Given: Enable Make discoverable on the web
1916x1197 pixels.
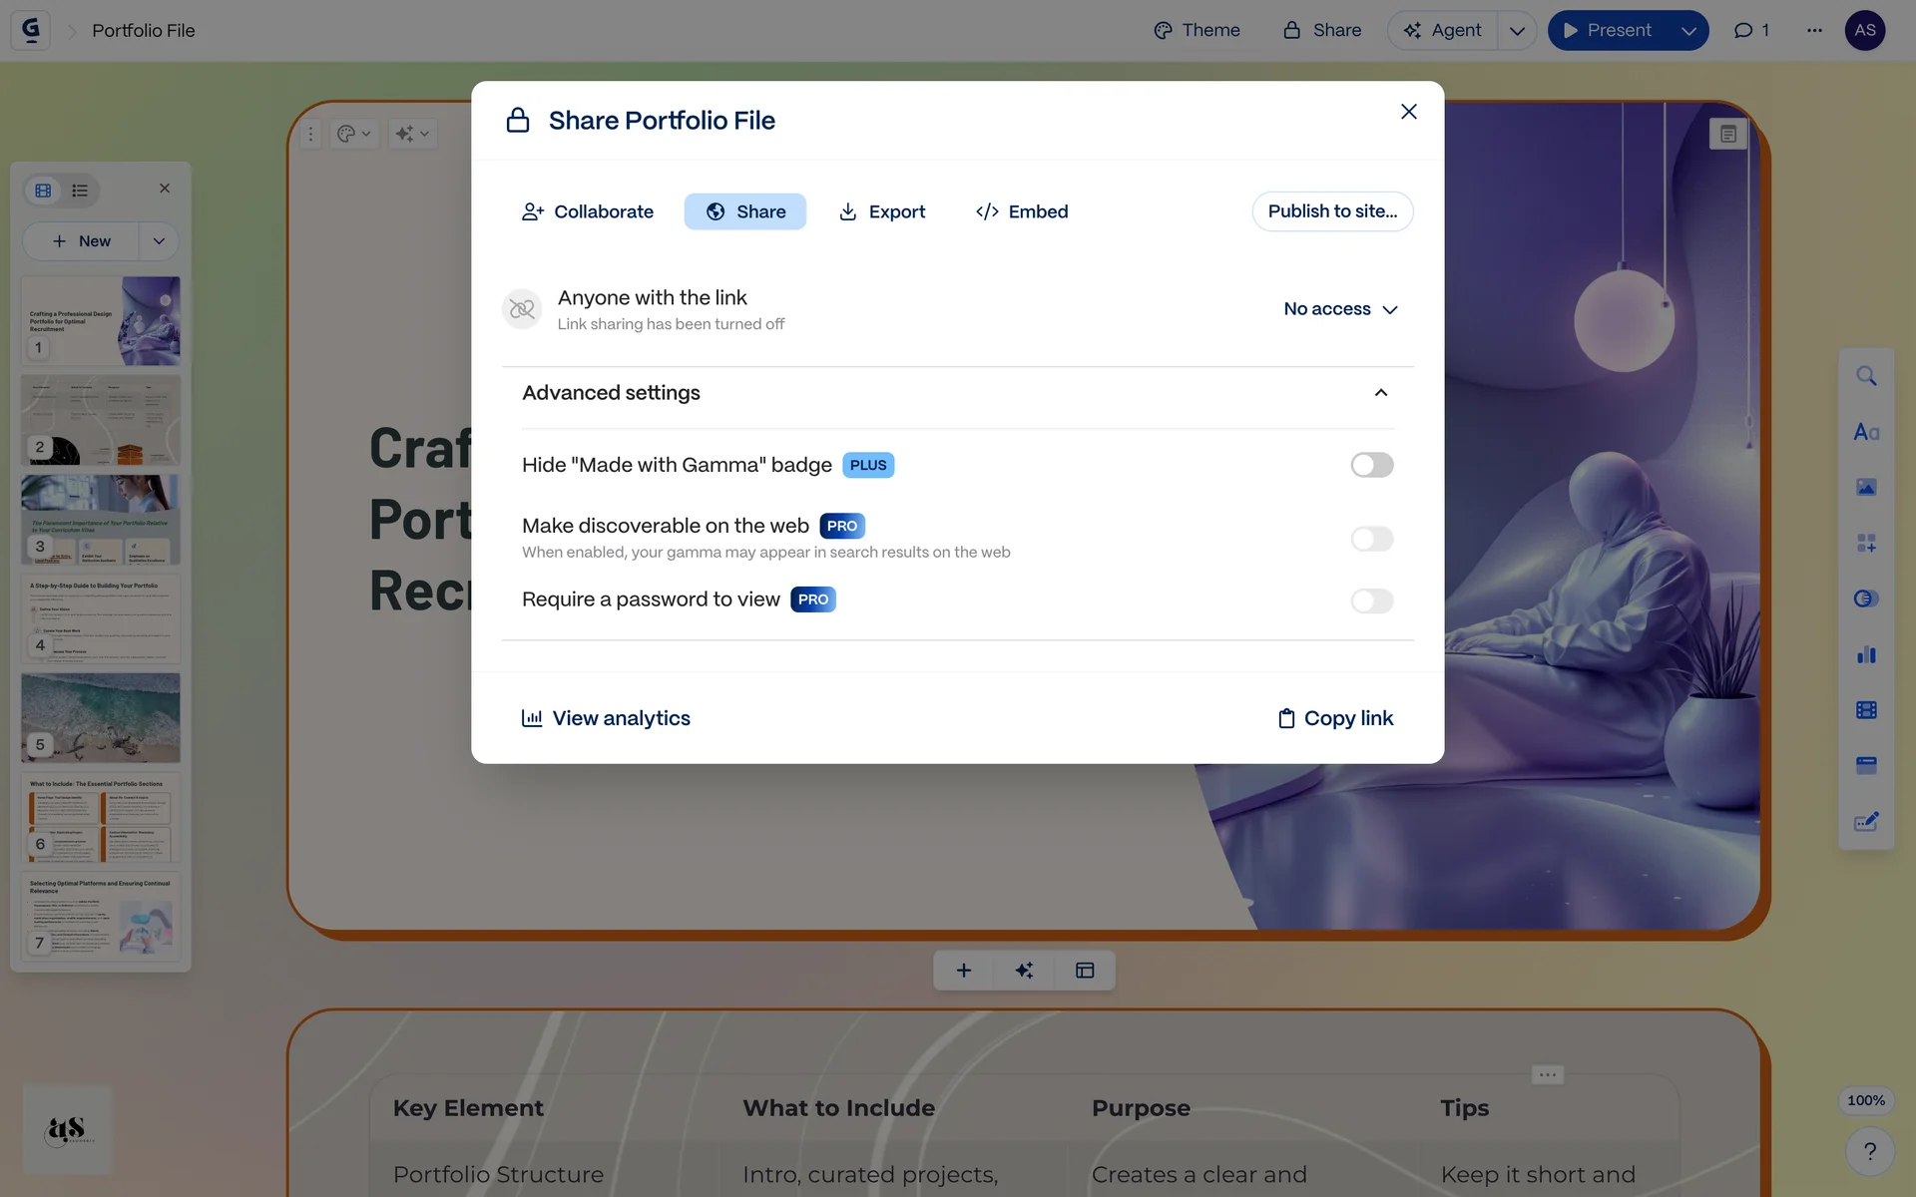Looking at the screenshot, I should click(x=1371, y=539).
